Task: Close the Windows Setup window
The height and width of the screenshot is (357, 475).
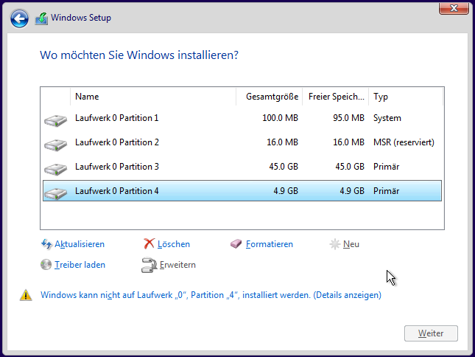Action: click(x=454, y=9)
